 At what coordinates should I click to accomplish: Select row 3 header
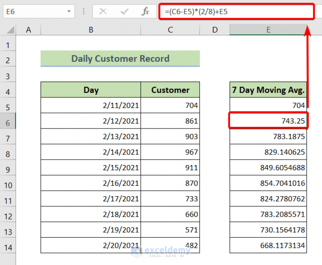point(8,74)
